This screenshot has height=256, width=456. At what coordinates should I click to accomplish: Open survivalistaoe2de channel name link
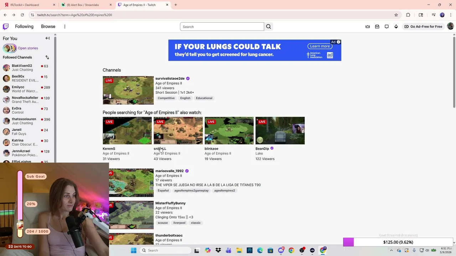[x=170, y=79]
